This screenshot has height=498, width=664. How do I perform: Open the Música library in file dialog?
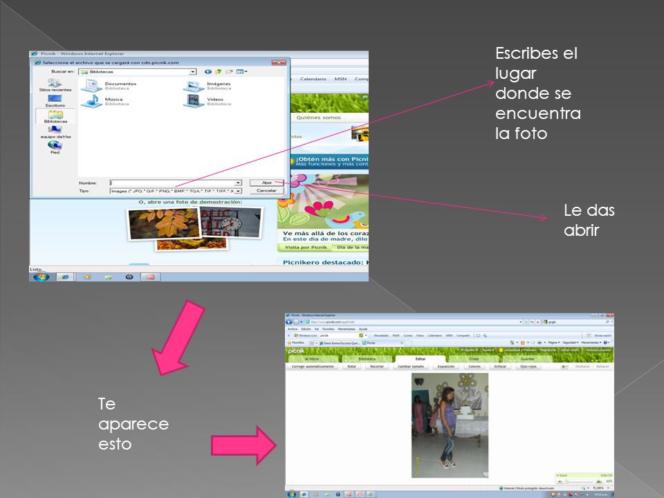coord(107,101)
